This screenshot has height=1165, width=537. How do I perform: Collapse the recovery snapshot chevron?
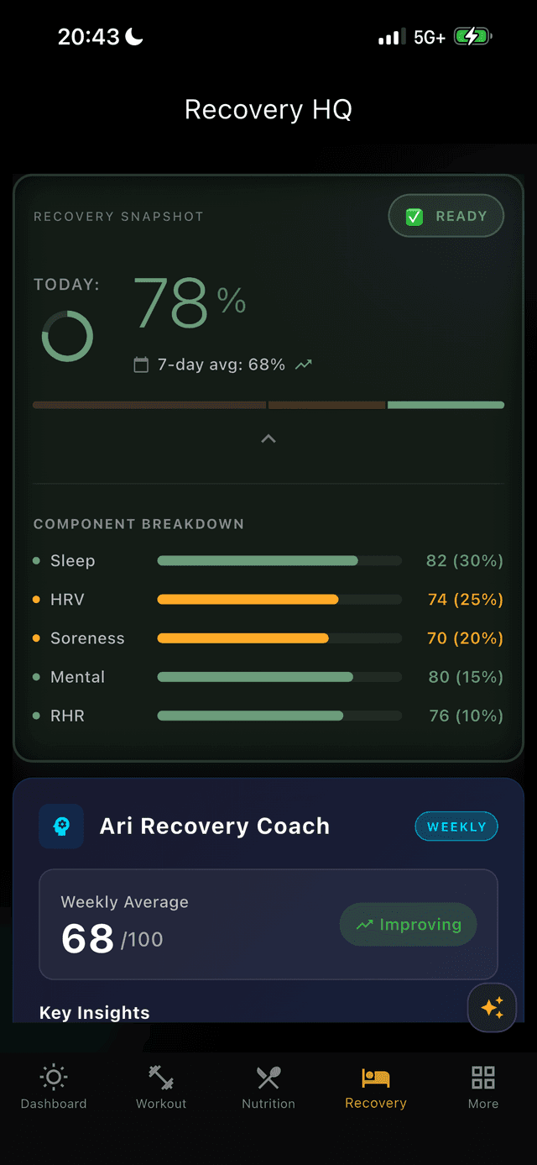coord(268,438)
